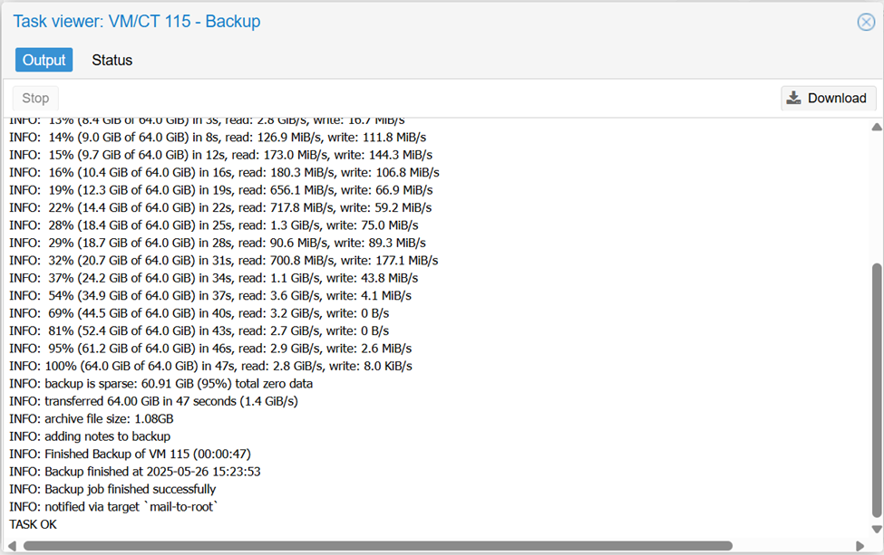The width and height of the screenshot is (884, 555).
Task: Switch to the Output tab
Action: pyautogui.click(x=44, y=60)
